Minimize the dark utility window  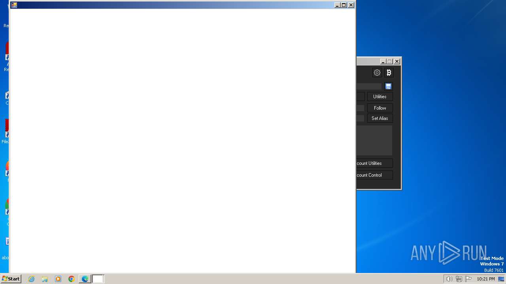(383, 62)
